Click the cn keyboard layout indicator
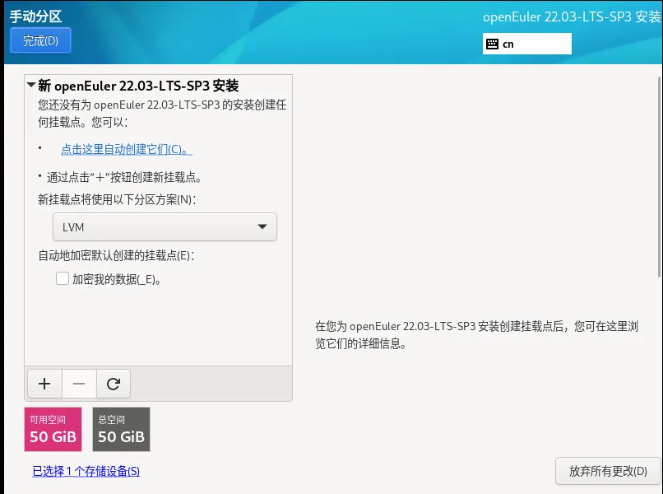 (526, 44)
